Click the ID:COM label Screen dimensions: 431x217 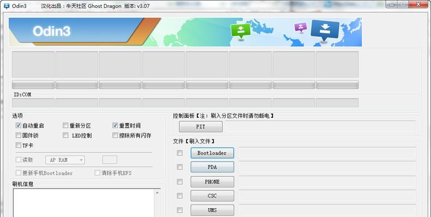pos(22,94)
